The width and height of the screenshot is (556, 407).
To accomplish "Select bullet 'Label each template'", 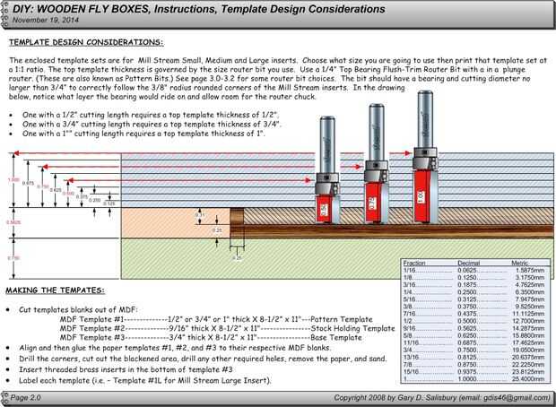I will coord(145,381).
